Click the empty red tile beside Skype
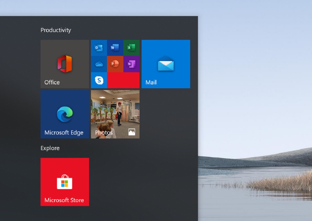Image resolution: width=312 pixels, height=221 pixels. [x=123, y=80]
